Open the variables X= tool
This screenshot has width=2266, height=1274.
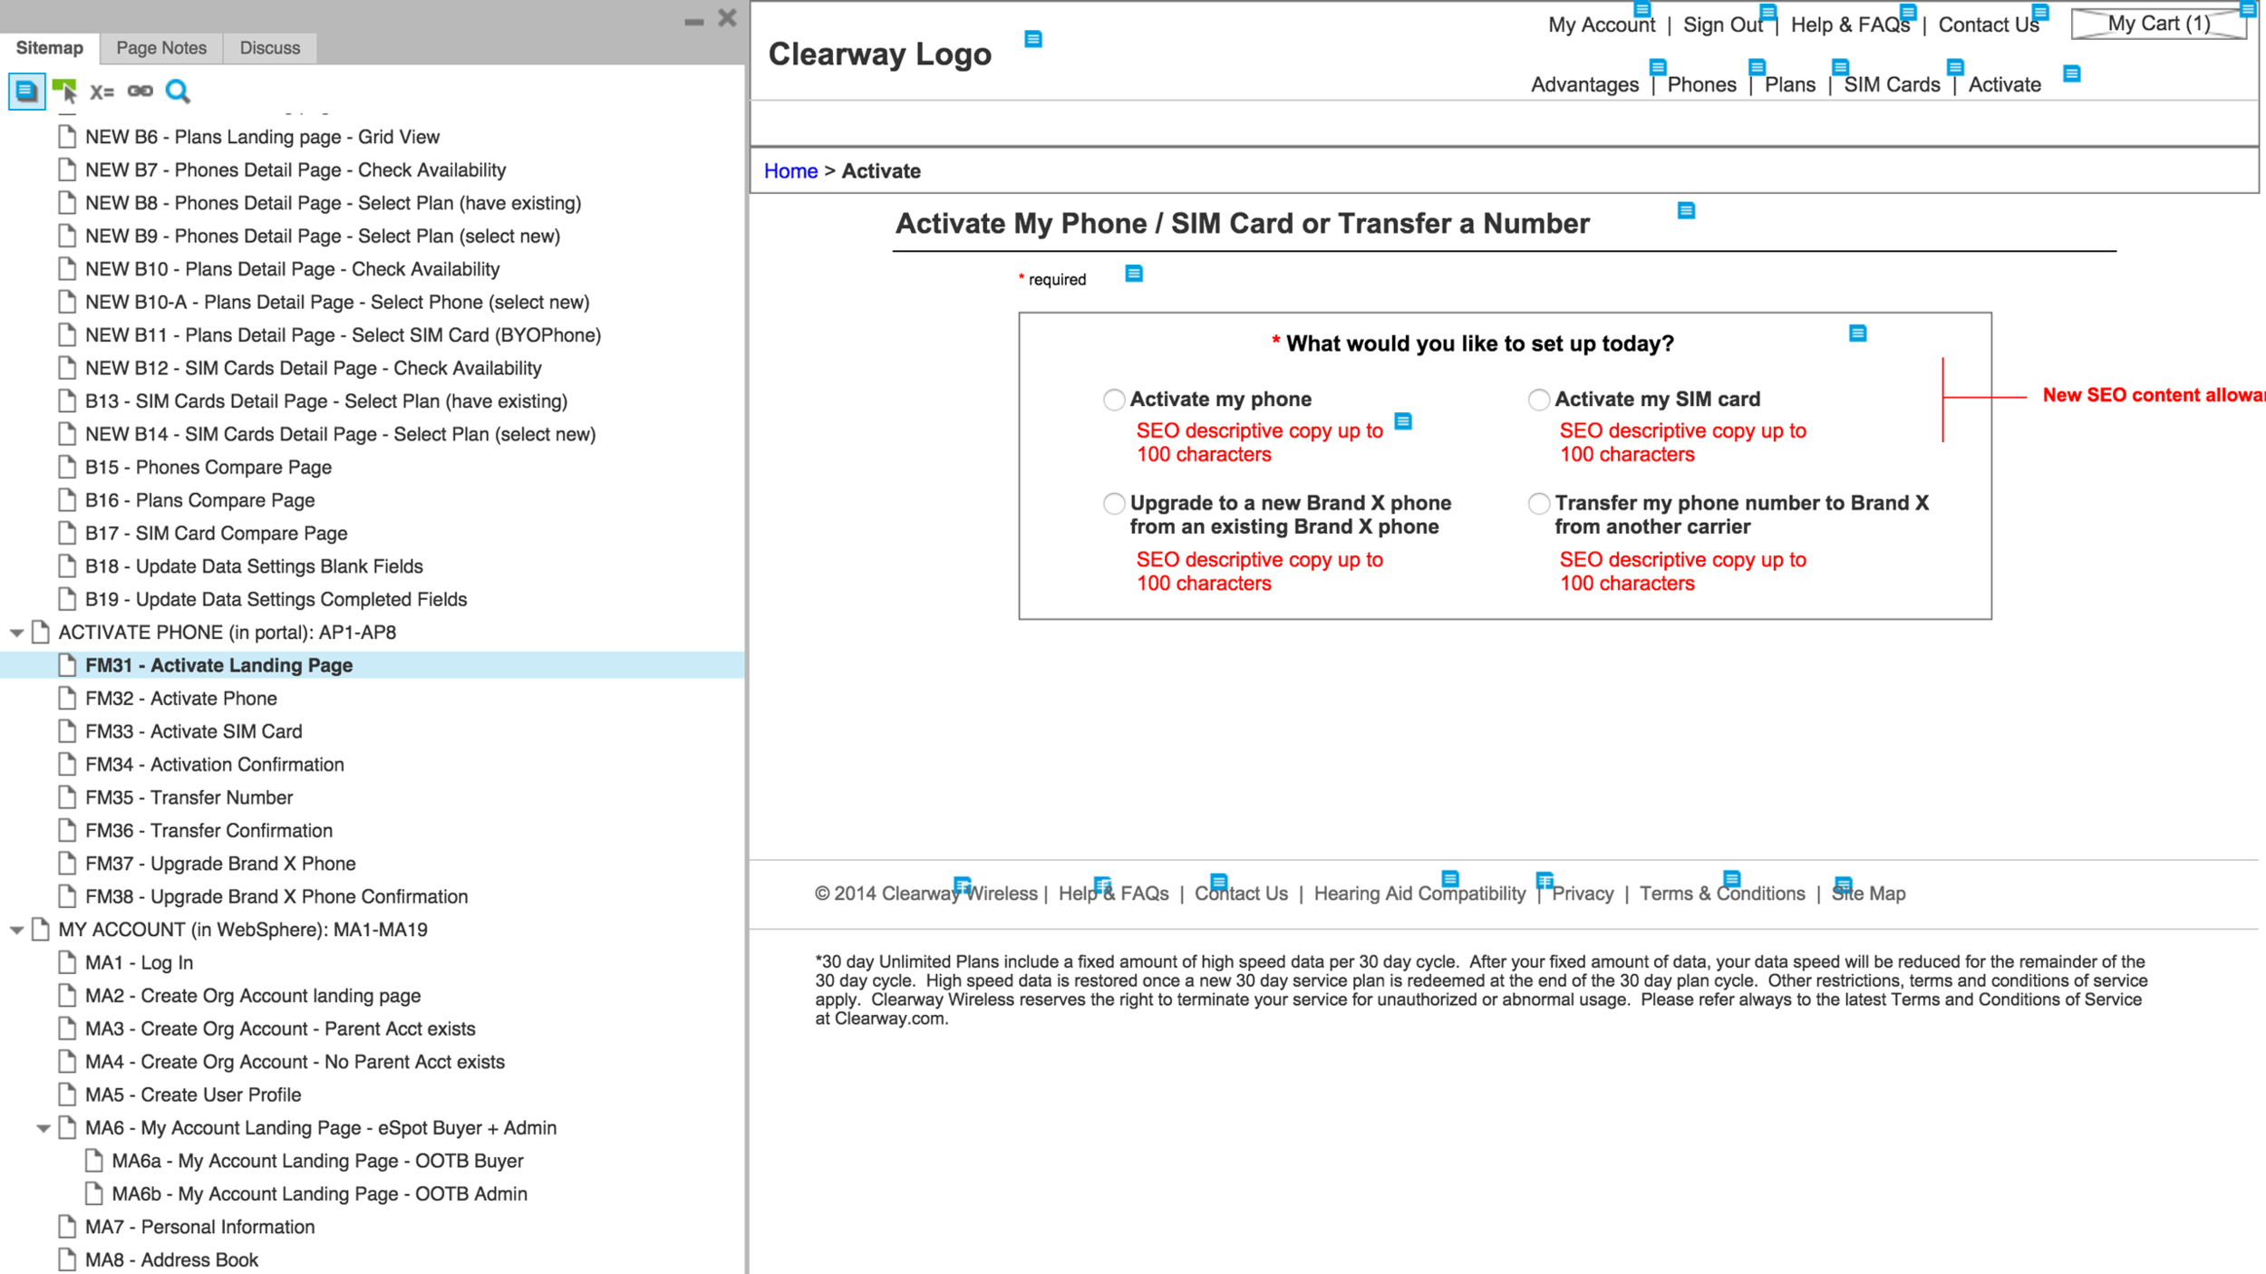pyautogui.click(x=102, y=92)
